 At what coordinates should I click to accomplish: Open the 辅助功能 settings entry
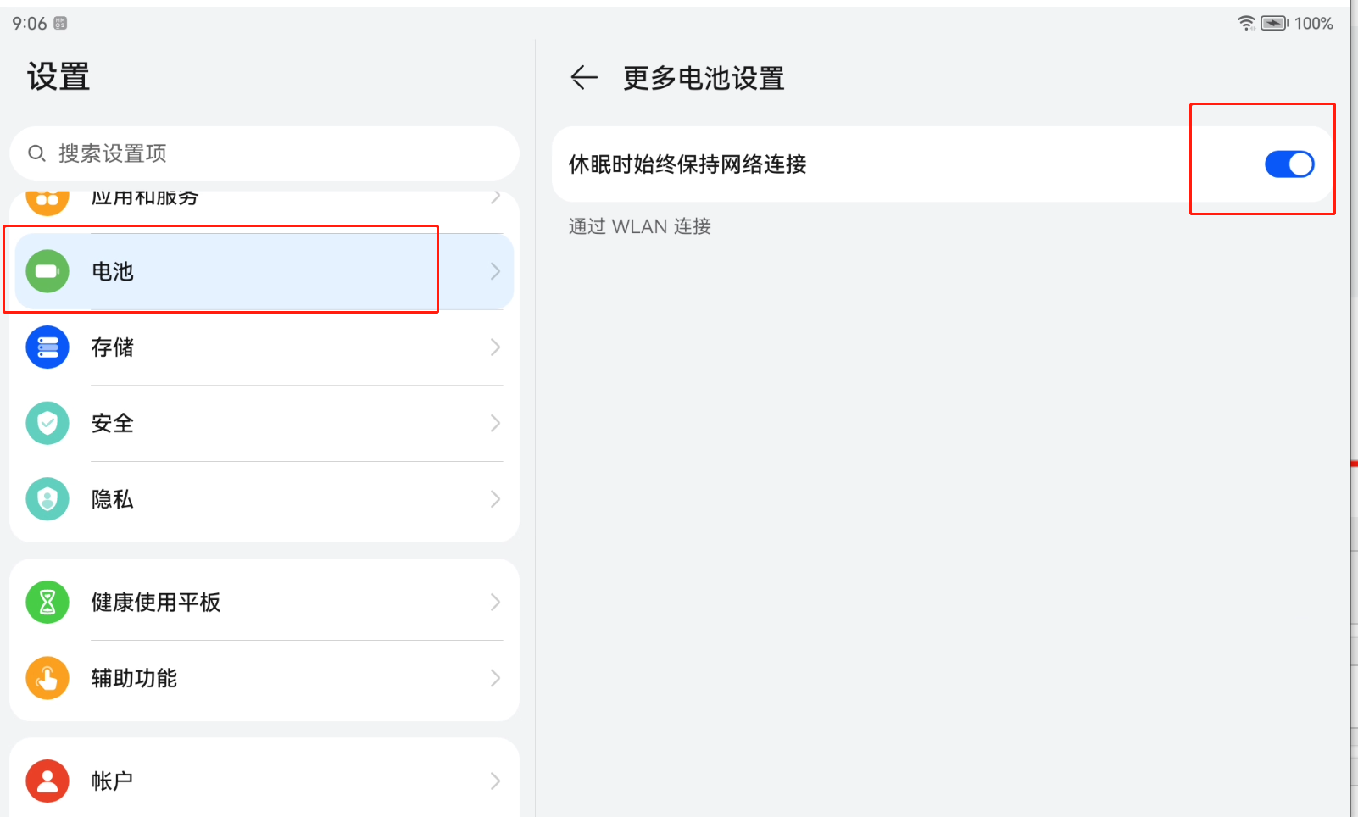pyautogui.click(x=134, y=678)
